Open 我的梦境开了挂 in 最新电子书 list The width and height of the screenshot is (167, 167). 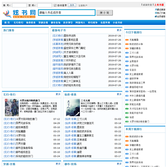click(72, 64)
